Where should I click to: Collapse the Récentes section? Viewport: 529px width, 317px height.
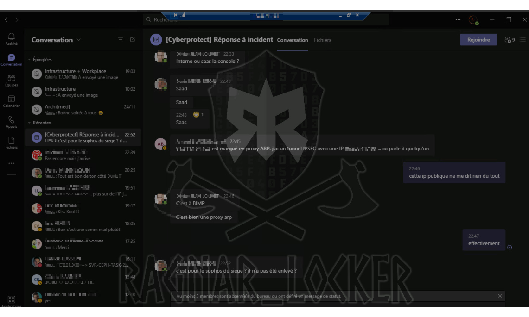click(29, 123)
